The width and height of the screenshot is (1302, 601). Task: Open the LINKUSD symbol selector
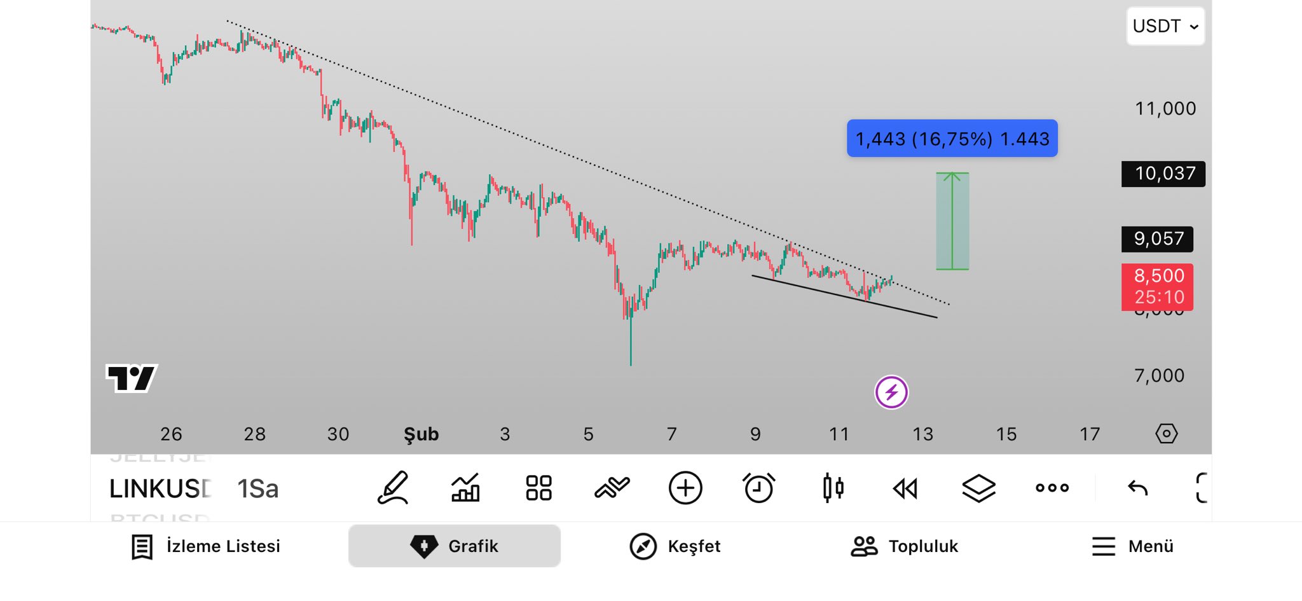(x=160, y=488)
